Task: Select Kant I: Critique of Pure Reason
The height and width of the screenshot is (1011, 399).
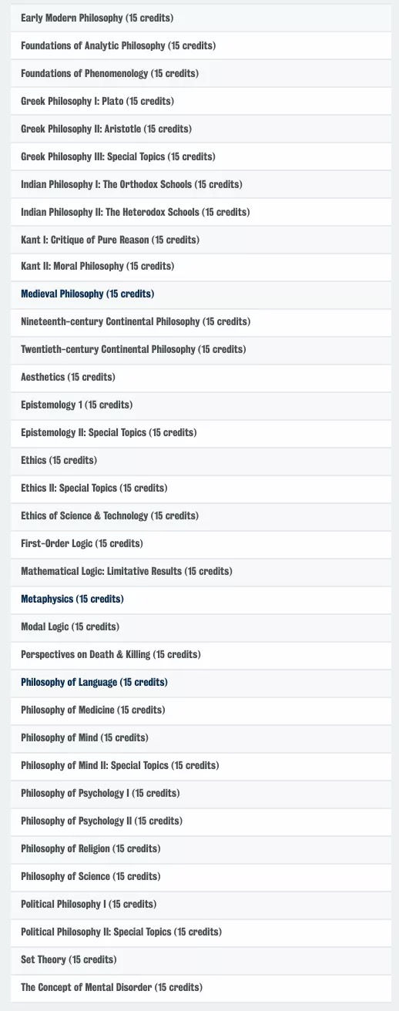Action: point(200,240)
